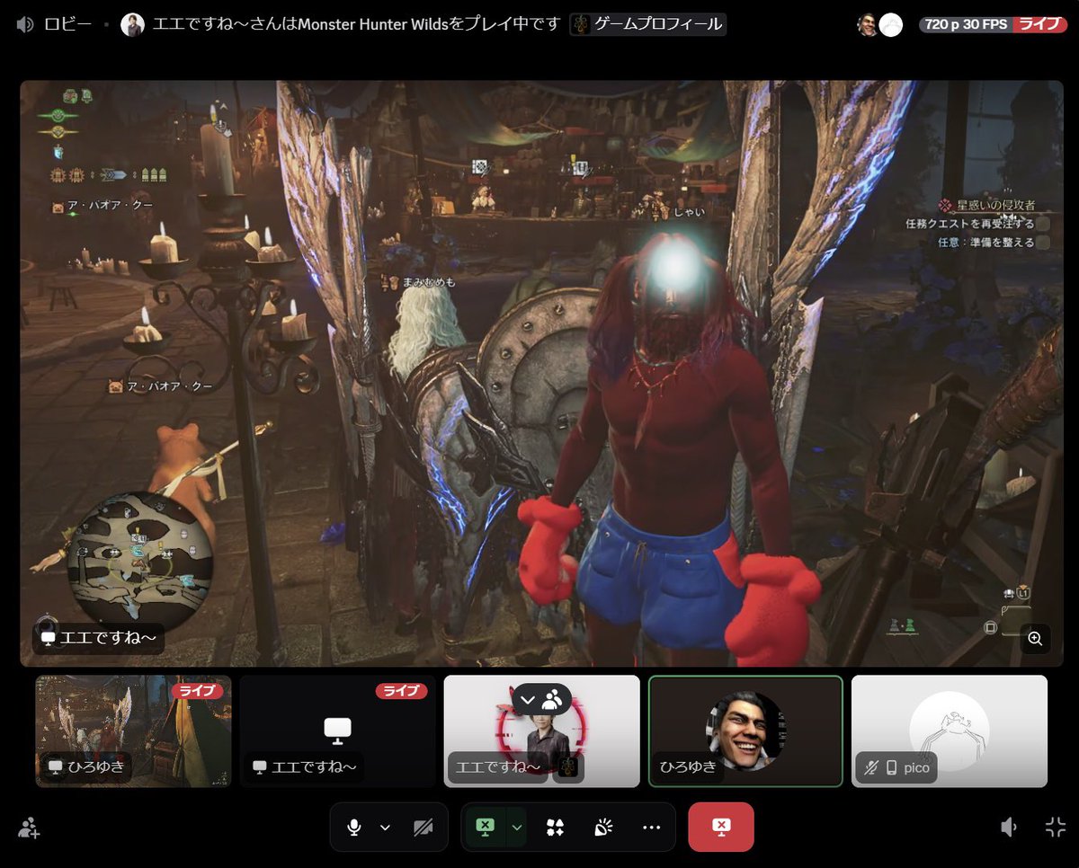Image resolution: width=1079 pixels, height=868 pixels.
Task: Click the エエですね～ name label on the stream
Action: [x=99, y=638]
